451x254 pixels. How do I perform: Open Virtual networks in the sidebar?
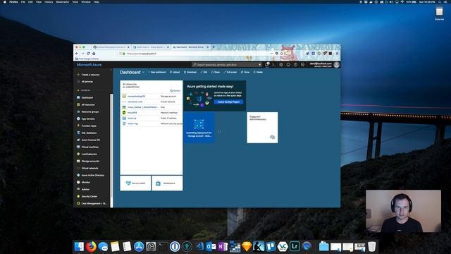[88, 168]
